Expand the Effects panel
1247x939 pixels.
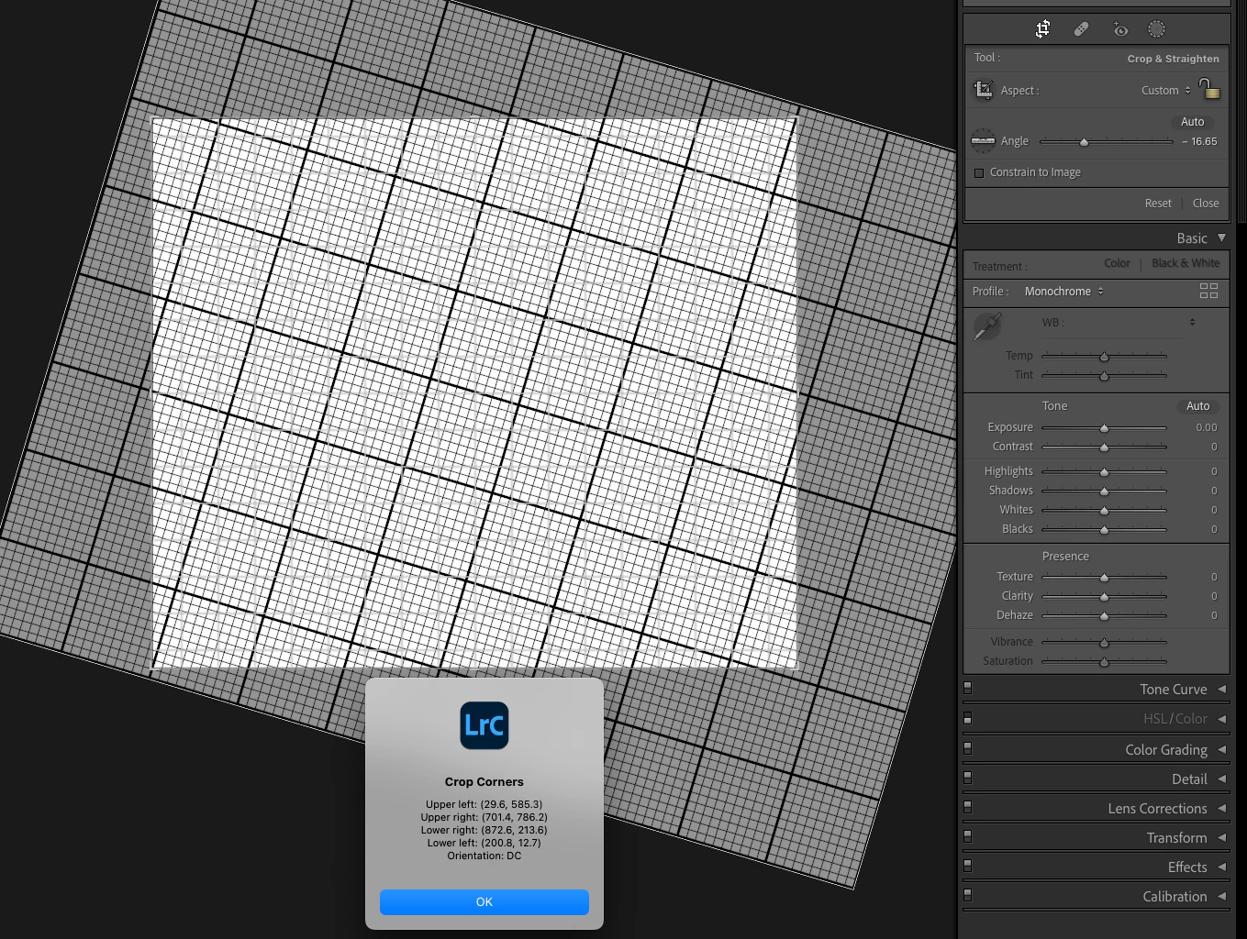pos(1221,867)
